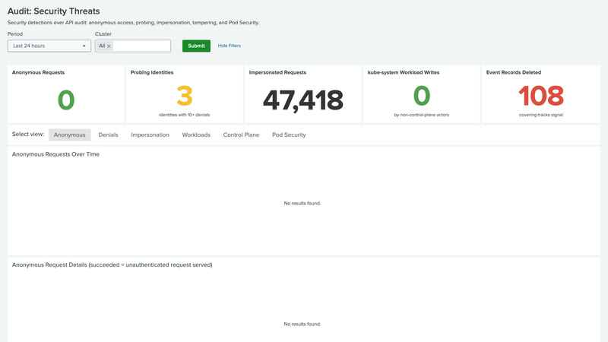The image size is (608, 342).
Task: Click the 'by non-control-plane actors' caption
Action: tap(422, 115)
